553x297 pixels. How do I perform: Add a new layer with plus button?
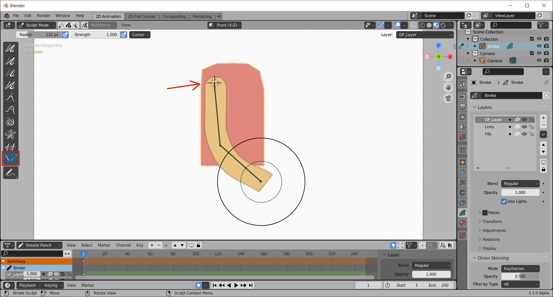click(544, 118)
